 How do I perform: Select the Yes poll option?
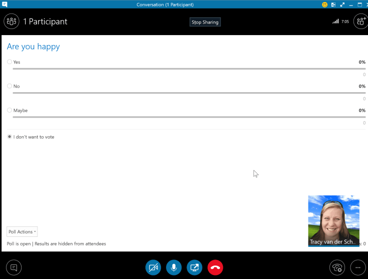9,62
